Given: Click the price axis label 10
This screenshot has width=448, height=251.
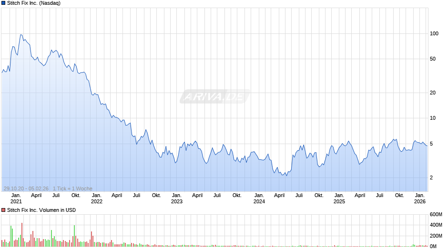Looking at the screenshot, I should pos(433,118).
